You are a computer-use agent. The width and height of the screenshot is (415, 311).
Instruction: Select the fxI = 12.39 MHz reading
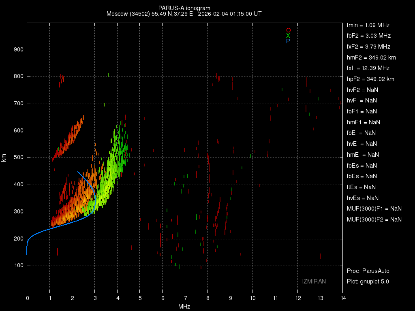(x=368, y=68)
